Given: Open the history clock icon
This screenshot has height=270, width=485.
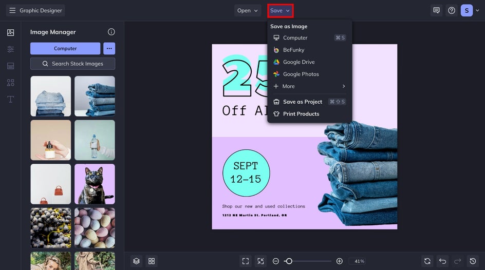Looking at the screenshot, I should [473, 261].
